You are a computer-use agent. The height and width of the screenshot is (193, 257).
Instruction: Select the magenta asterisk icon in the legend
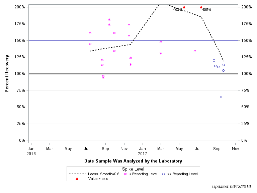click(x=125, y=174)
